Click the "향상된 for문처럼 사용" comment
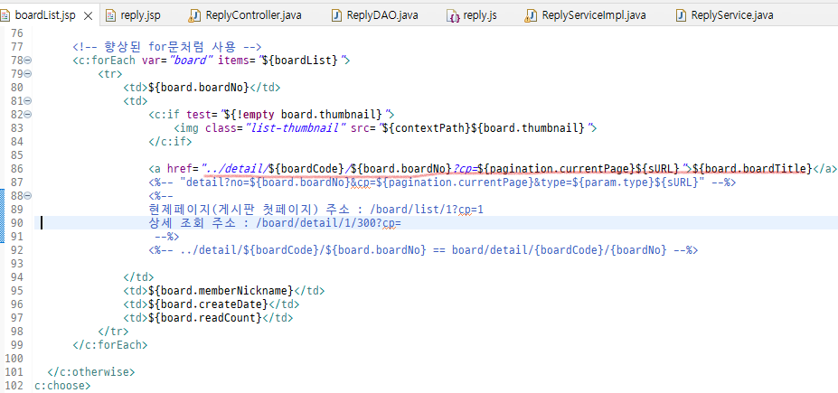This screenshot has width=838, height=393. click(x=166, y=46)
